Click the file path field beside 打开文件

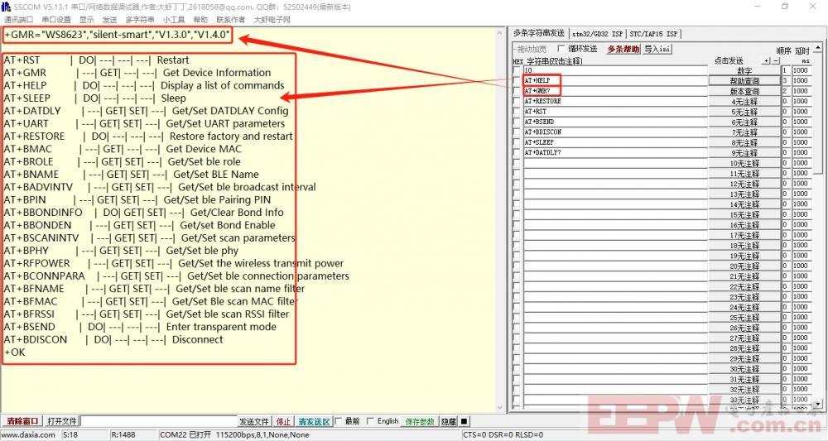point(158,421)
